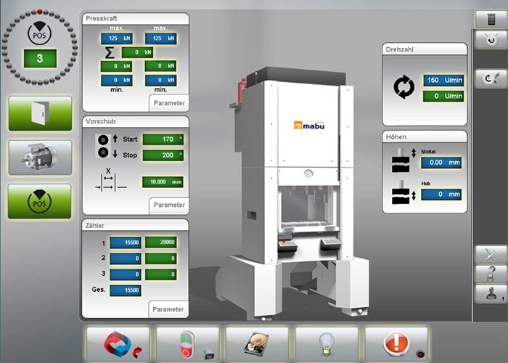
Task: Open the red exclamation alarm button
Action: click(x=396, y=345)
